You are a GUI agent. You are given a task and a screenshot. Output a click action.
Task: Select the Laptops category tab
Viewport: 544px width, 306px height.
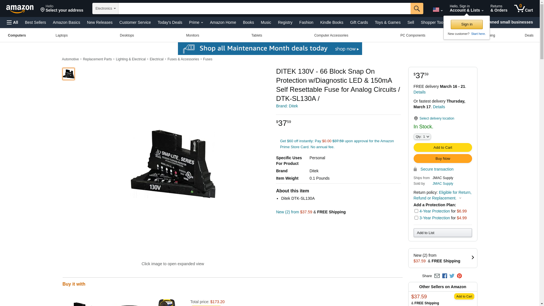coord(61,35)
